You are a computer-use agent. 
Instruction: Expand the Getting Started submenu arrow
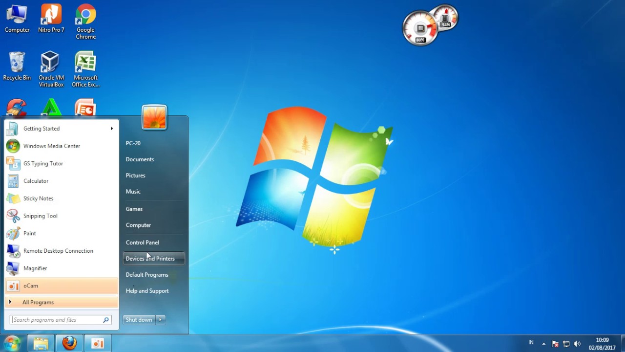[112, 129]
